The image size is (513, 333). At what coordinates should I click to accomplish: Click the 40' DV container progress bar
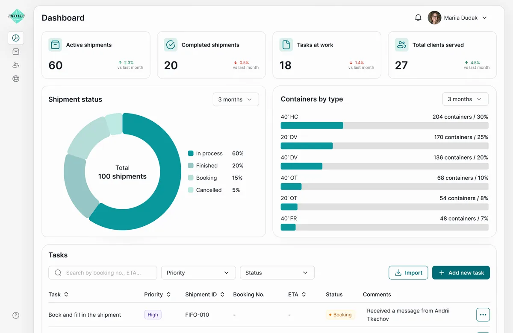[x=384, y=166]
